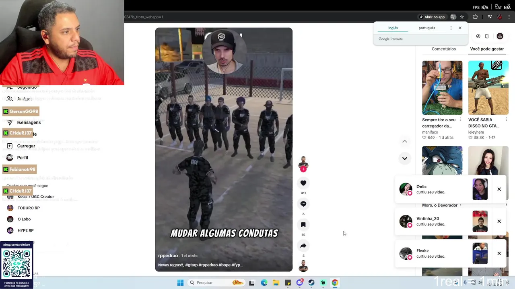Open liked video thumbnail in Vintinha_20 notification

(480, 221)
